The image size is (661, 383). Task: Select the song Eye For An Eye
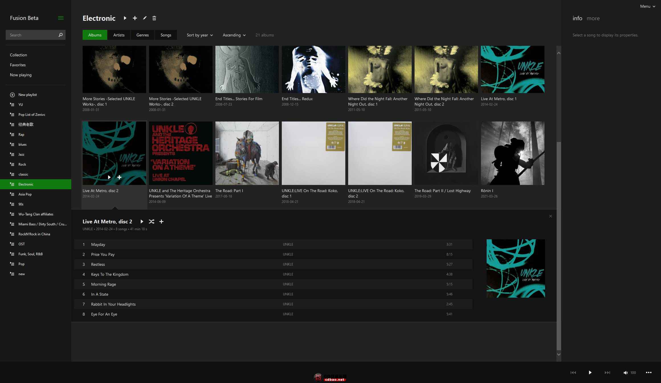273,314
